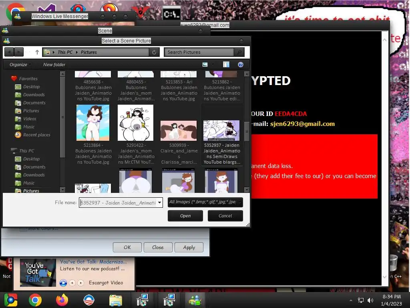Switch to Windows Live Messenger taskbar icon

(x=195, y=300)
